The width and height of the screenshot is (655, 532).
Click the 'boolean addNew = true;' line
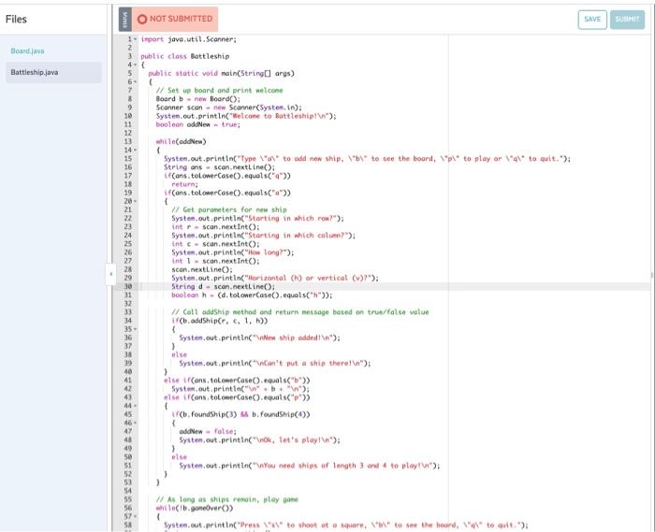(x=198, y=124)
